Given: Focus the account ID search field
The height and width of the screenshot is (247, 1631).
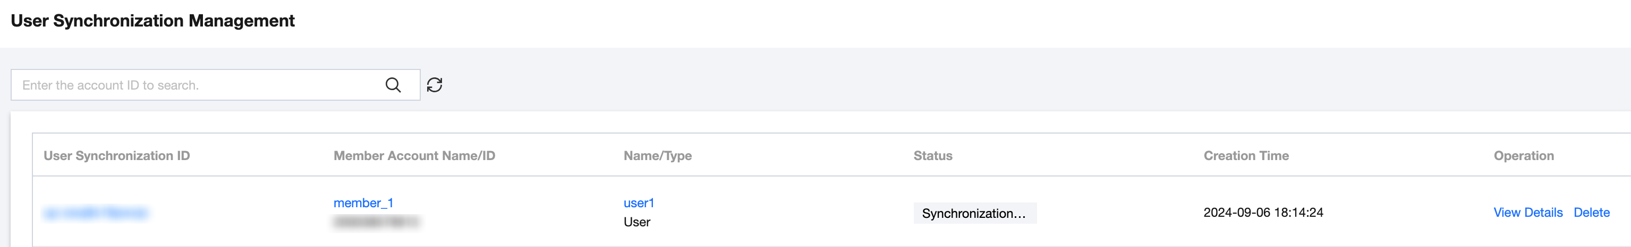Looking at the screenshot, I should click(x=196, y=85).
